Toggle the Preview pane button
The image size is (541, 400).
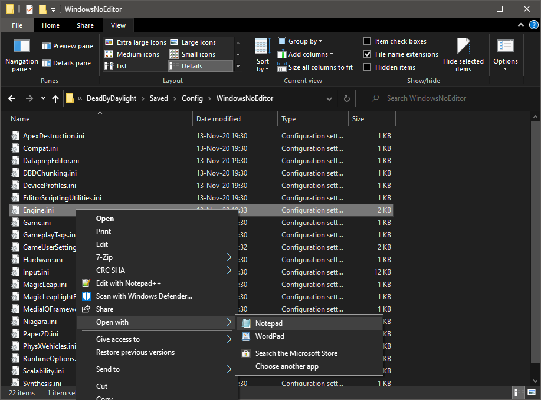pos(68,46)
